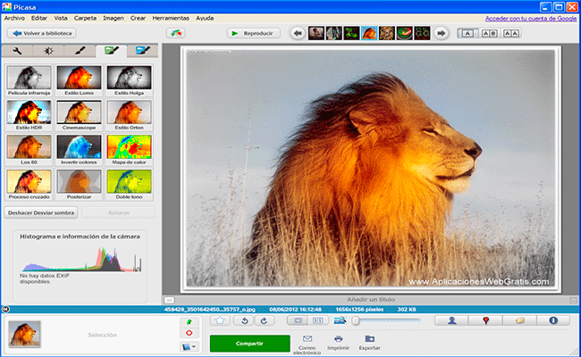Screen dimensions: 581x357
Task: Apply the Invertir colores effect
Action: click(79, 150)
